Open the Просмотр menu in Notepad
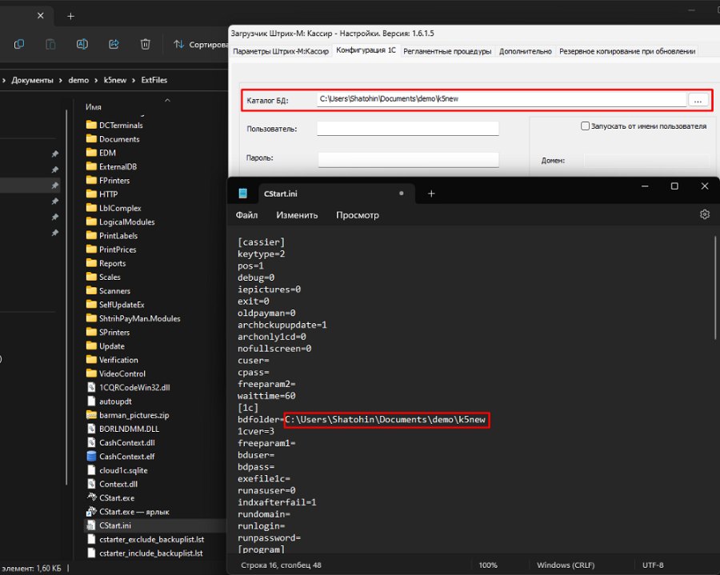The width and height of the screenshot is (720, 575). [x=358, y=215]
